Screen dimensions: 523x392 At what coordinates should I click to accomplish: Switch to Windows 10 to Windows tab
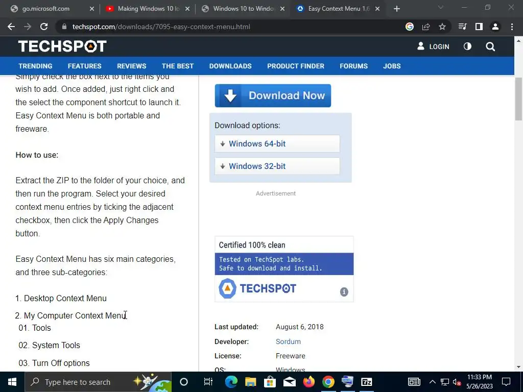click(244, 9)
